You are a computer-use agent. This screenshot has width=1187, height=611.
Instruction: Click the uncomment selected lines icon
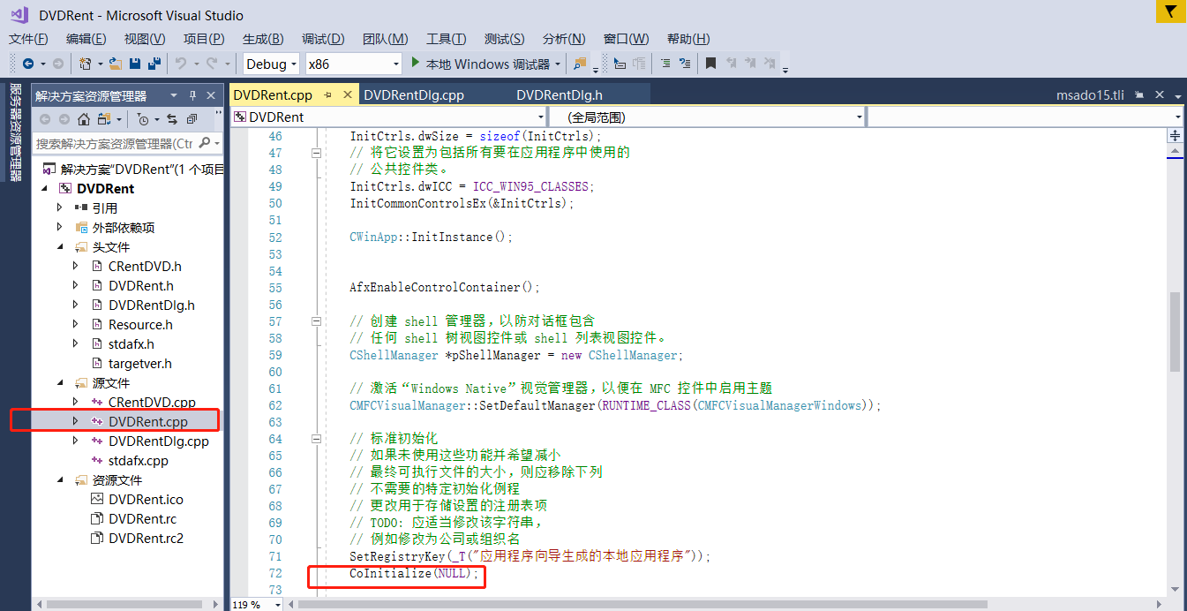684,64
